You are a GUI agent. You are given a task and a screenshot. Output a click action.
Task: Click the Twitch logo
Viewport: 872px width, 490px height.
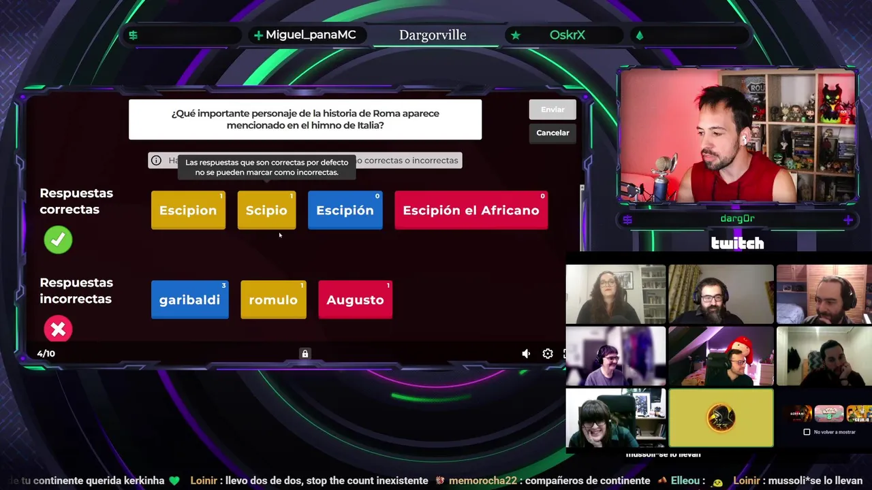tap(737, 243)
